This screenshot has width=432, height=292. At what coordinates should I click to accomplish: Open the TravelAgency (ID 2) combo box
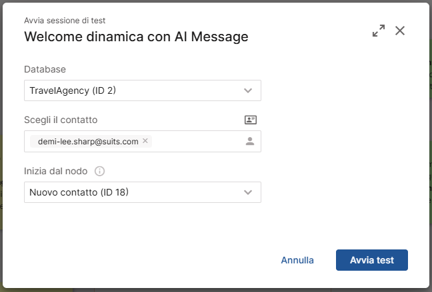click(143, 90)
